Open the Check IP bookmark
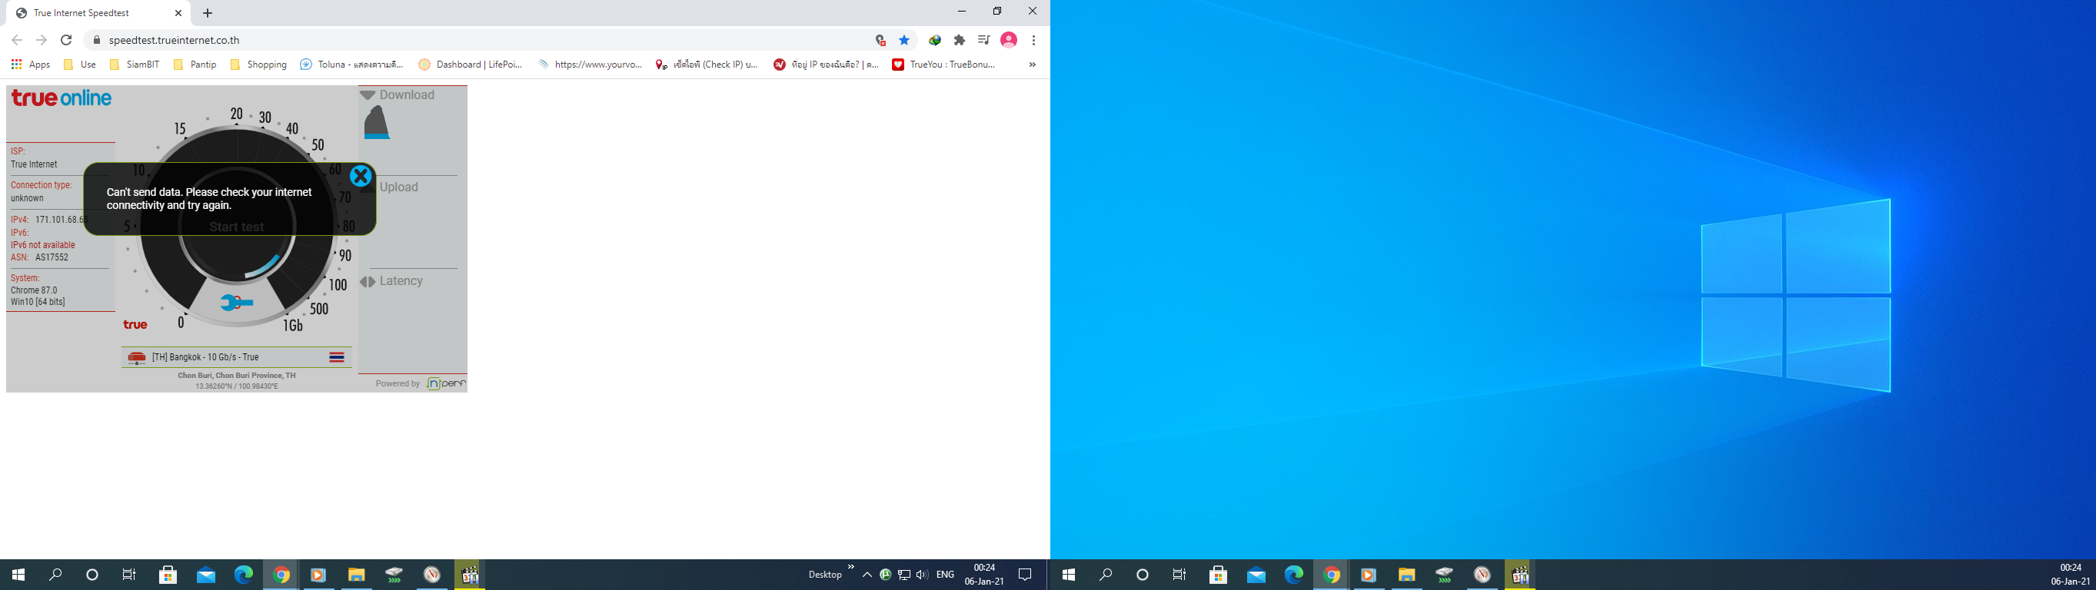Screen dimensions: 2096x590 (x=707, y=65)
